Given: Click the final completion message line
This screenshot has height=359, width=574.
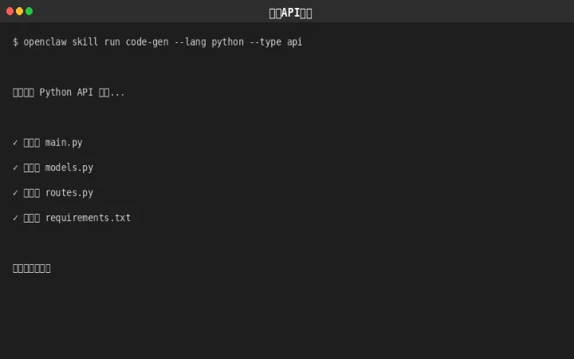Looking at the screenshot, I should pyautogui.click(x=32, y=268).
